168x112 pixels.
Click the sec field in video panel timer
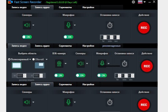tap(129, 76)
